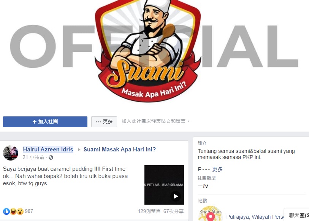Play the caramel pudding video

pos(175,196)
